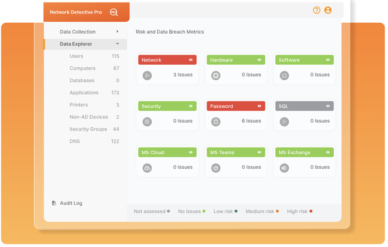Viewport: 388px width, 247px height.
Task: Click the '6 Issues' text in Password card
Action: point(251,121)
